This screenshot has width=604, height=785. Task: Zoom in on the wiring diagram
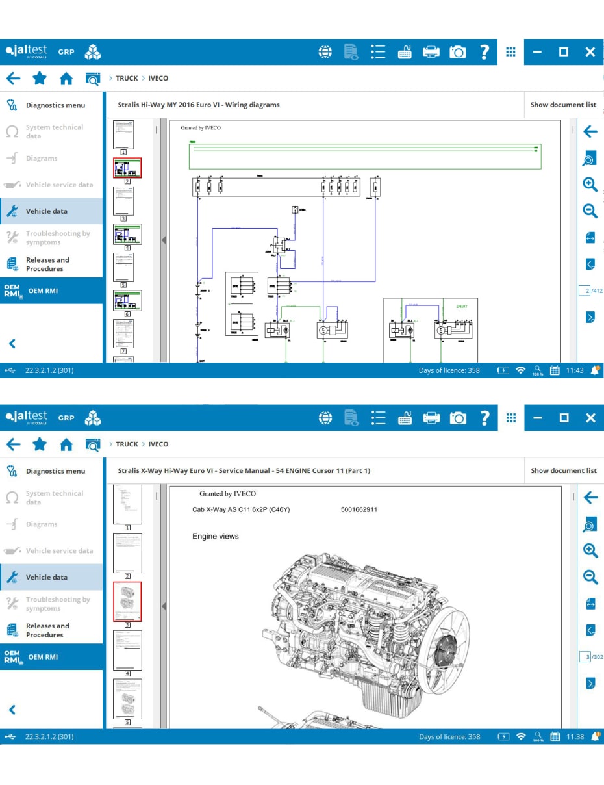[x=590, y=185]
